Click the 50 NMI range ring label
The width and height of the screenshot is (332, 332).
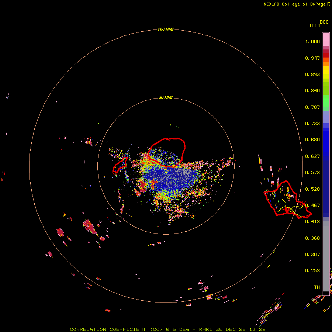pyautogui.click(x=166, y=97)
